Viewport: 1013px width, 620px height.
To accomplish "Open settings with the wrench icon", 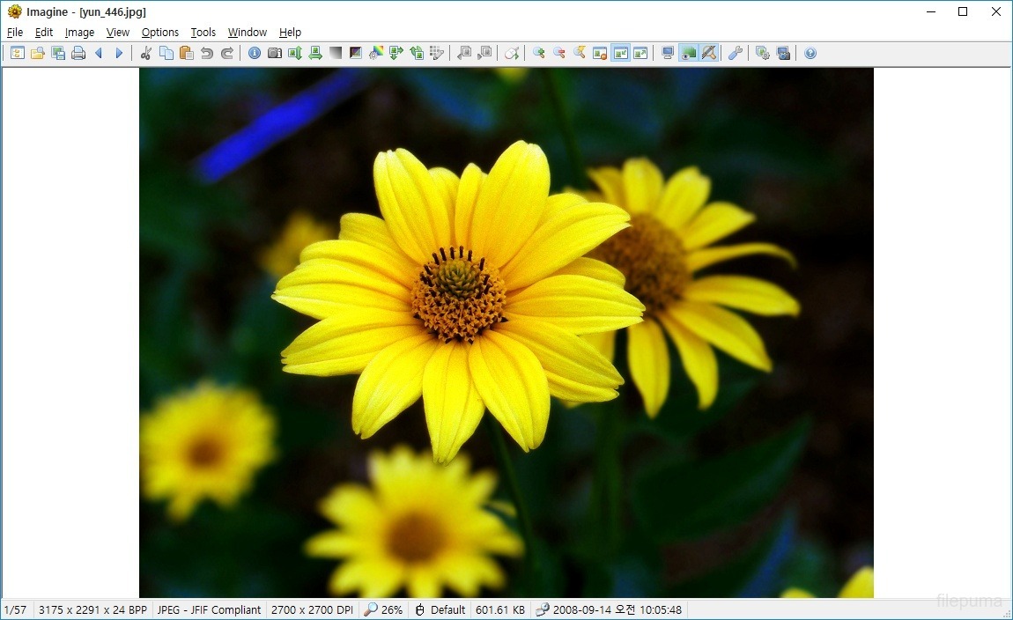I will pos(736,54).
